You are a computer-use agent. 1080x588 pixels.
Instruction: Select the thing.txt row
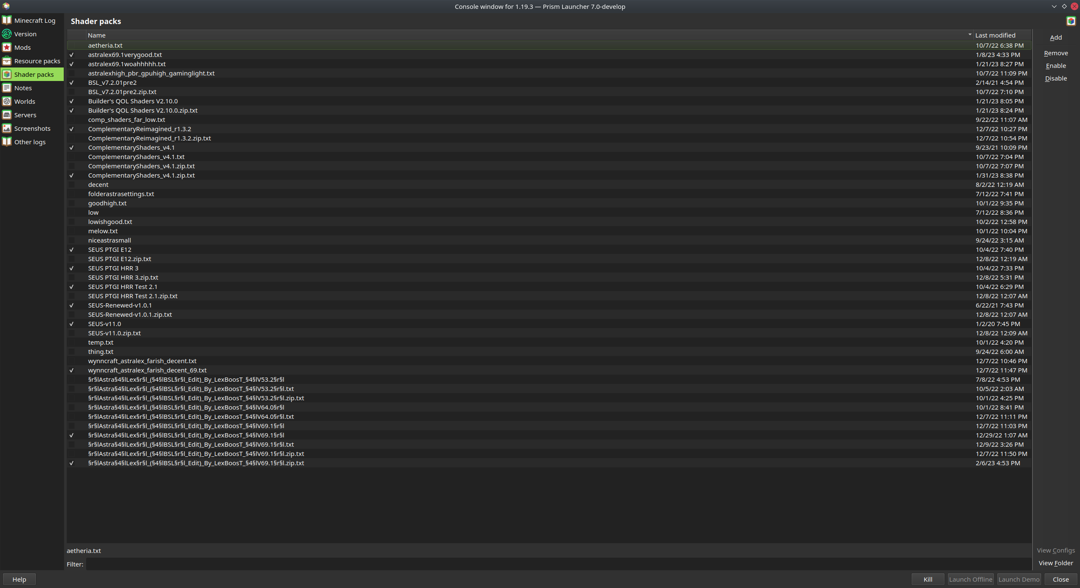(549, 352)
